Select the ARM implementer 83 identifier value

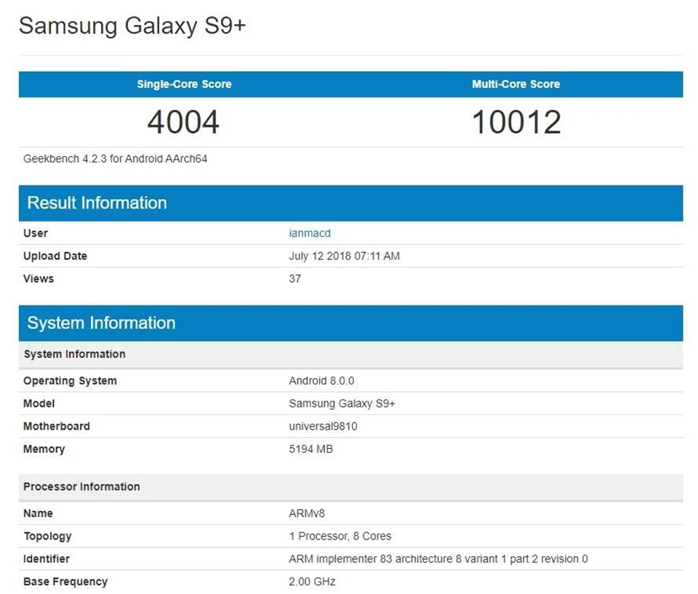point(438,559)
